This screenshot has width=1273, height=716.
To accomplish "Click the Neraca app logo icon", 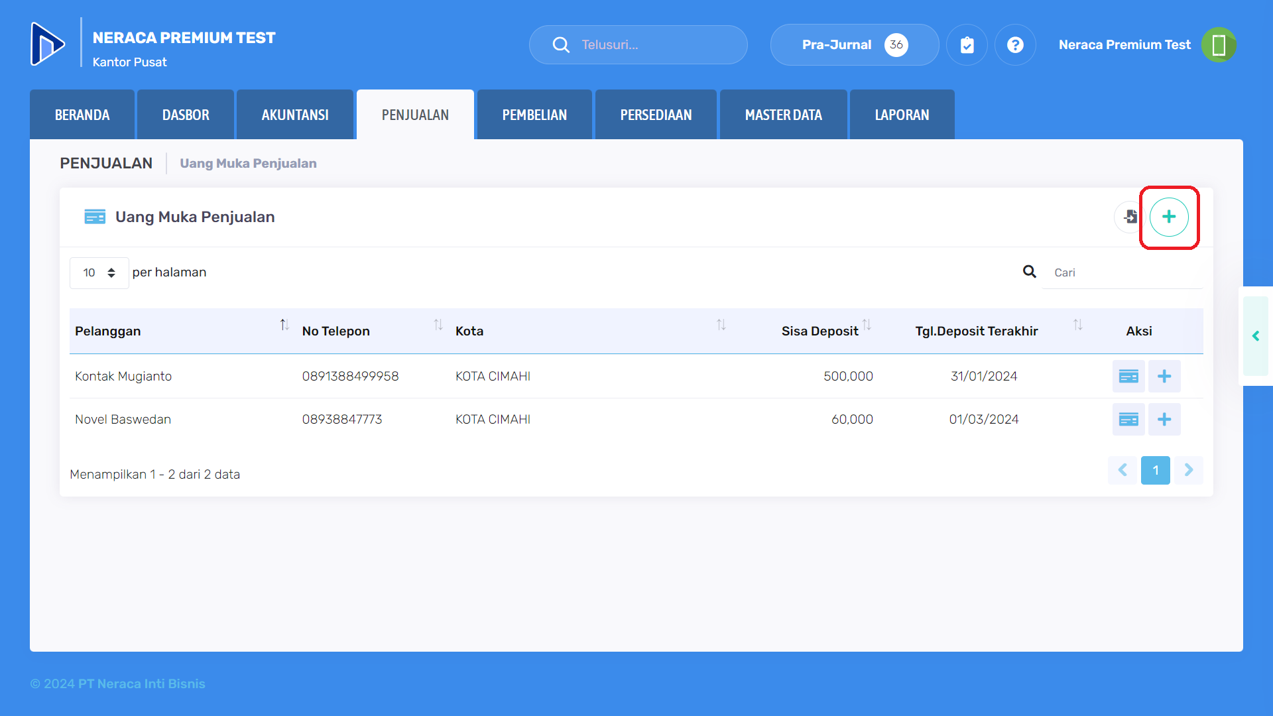I will (x=48, y=44).
